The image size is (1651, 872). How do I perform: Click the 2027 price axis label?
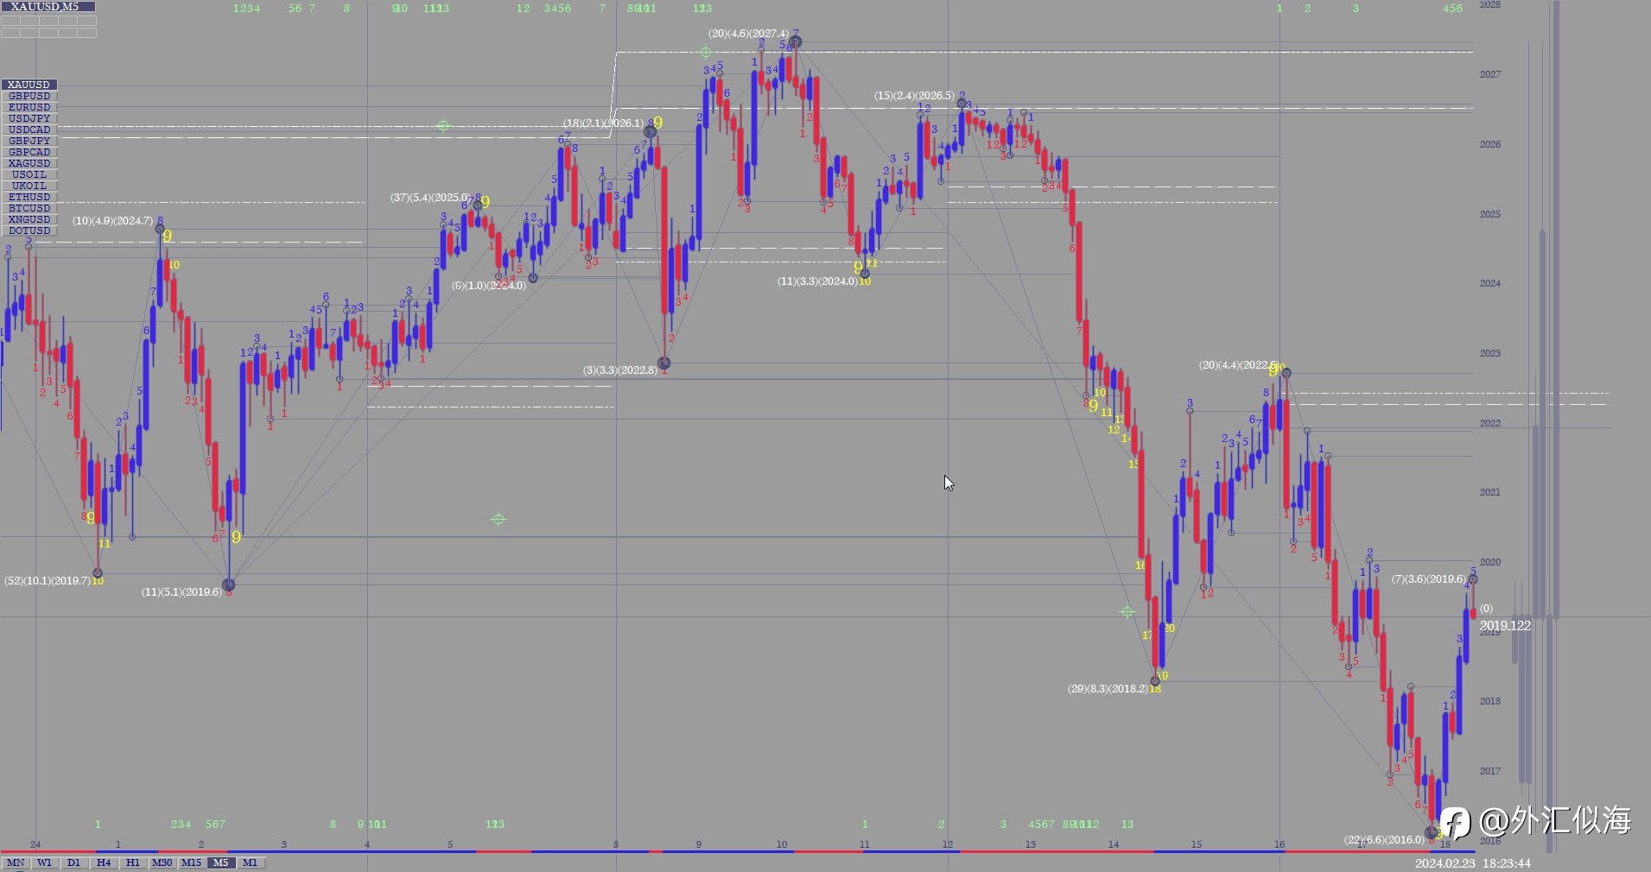pos(1489,74)
